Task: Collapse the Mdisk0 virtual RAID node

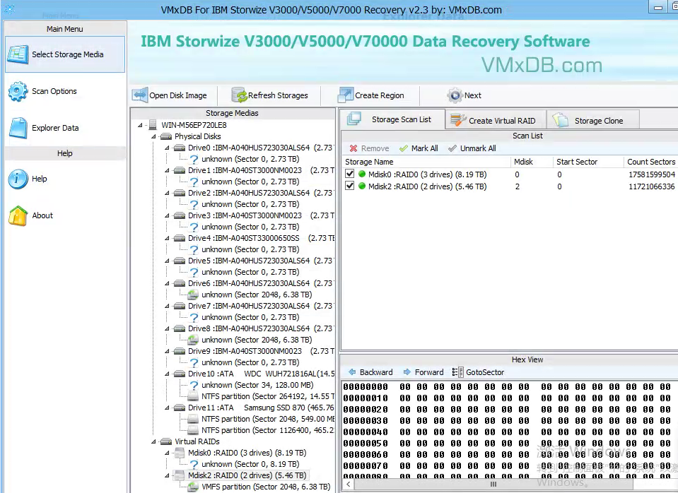Action: (x=167, y=453)
